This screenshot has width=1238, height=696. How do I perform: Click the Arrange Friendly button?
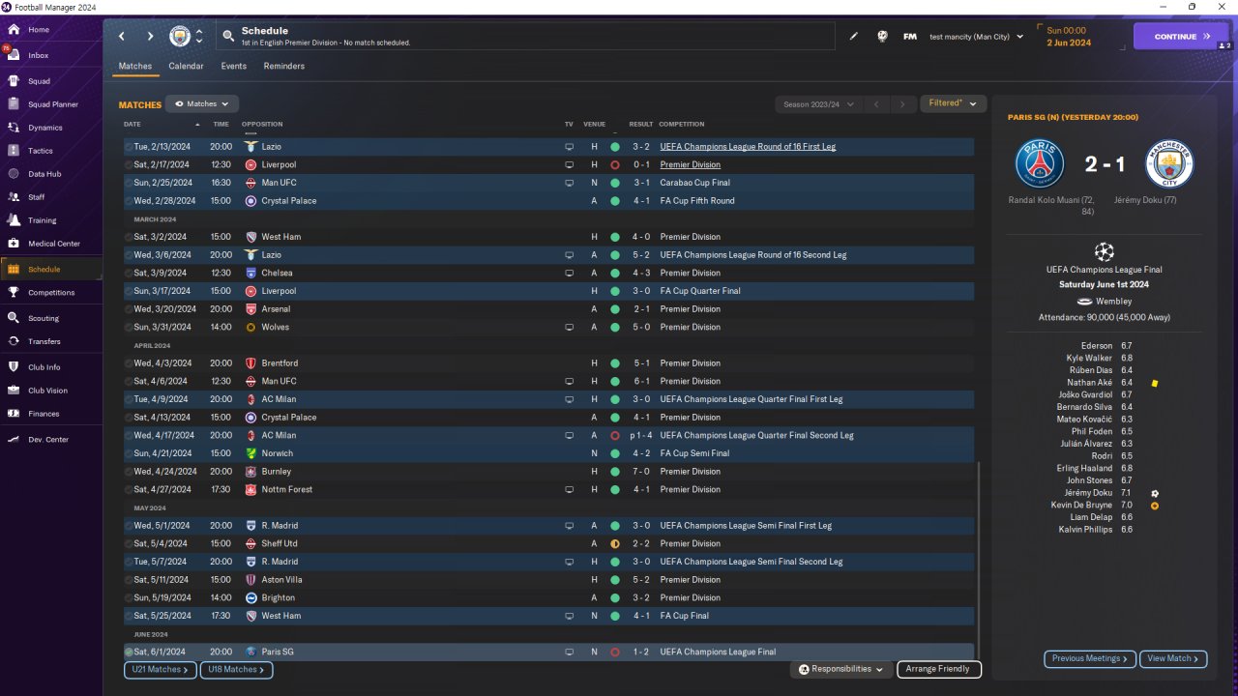(x=939, y=669)
